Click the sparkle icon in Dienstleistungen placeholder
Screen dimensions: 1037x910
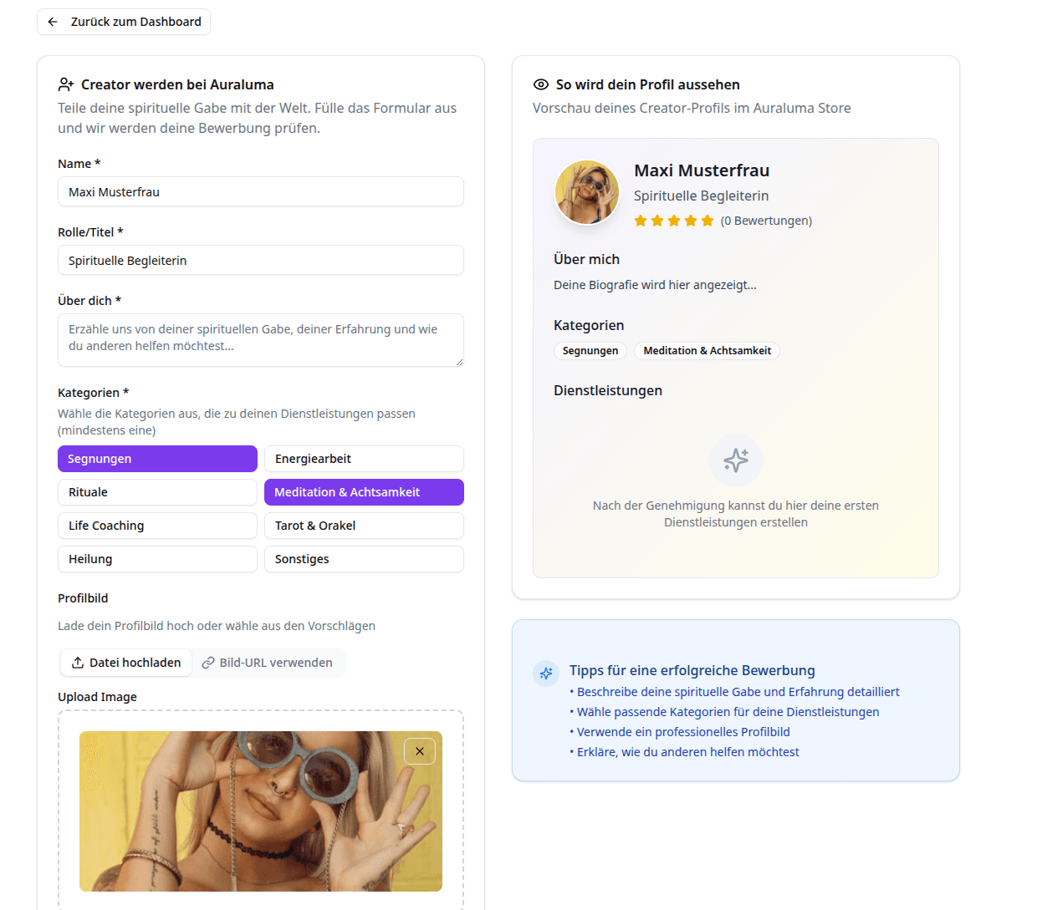click(x=735, y=460)
